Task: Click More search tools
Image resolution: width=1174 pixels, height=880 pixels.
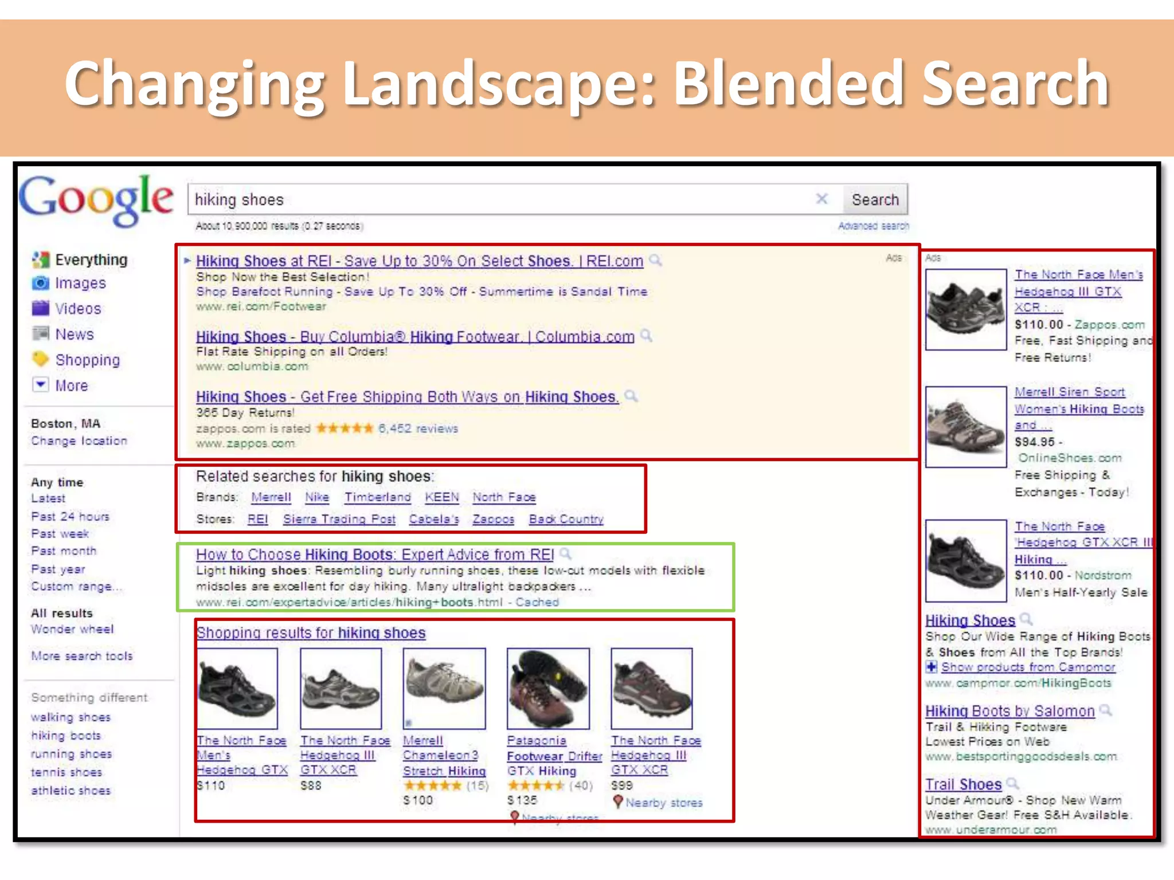Action: point(82,656)
